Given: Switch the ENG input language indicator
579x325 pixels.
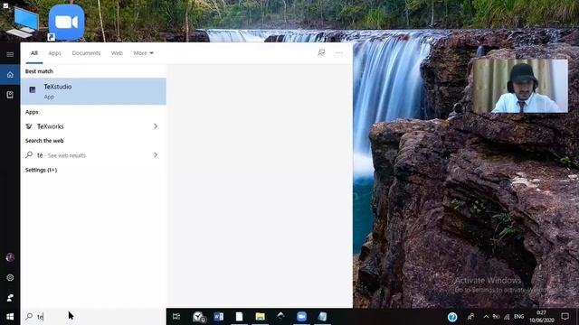Looking at the screenshot, I should [518, 317].
